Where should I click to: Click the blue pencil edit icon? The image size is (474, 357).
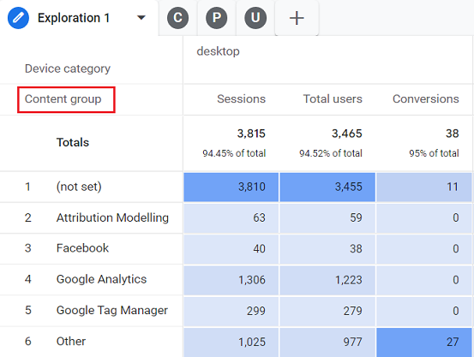tap(18, 18)
